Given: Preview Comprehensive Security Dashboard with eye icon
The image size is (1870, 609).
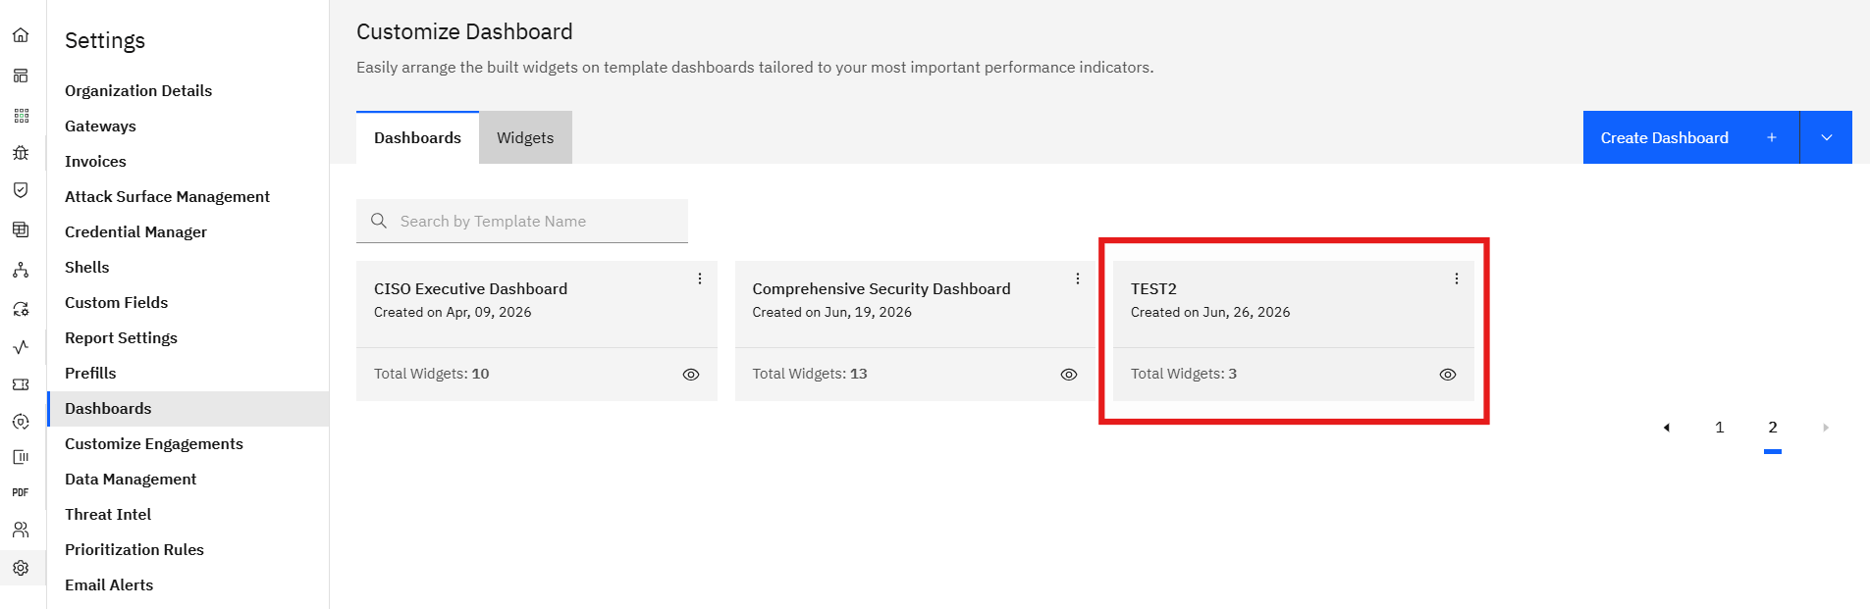Looking at the screenshot, I should tap(1069, 375).
